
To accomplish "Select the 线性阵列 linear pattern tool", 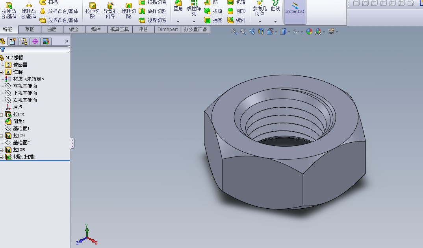I will (194, 8).
